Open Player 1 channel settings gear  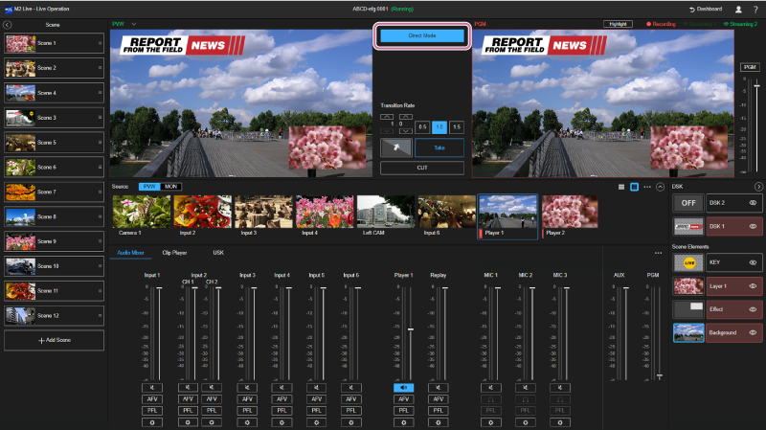[403, 422]
